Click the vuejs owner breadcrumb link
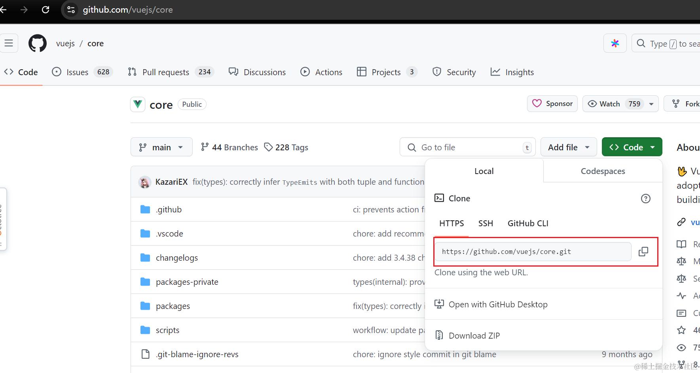The height and width of the screenshot is (373, 700). (65, 43)
